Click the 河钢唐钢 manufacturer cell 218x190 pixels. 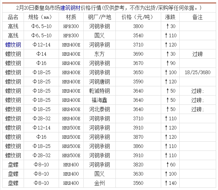click(100, 82)
